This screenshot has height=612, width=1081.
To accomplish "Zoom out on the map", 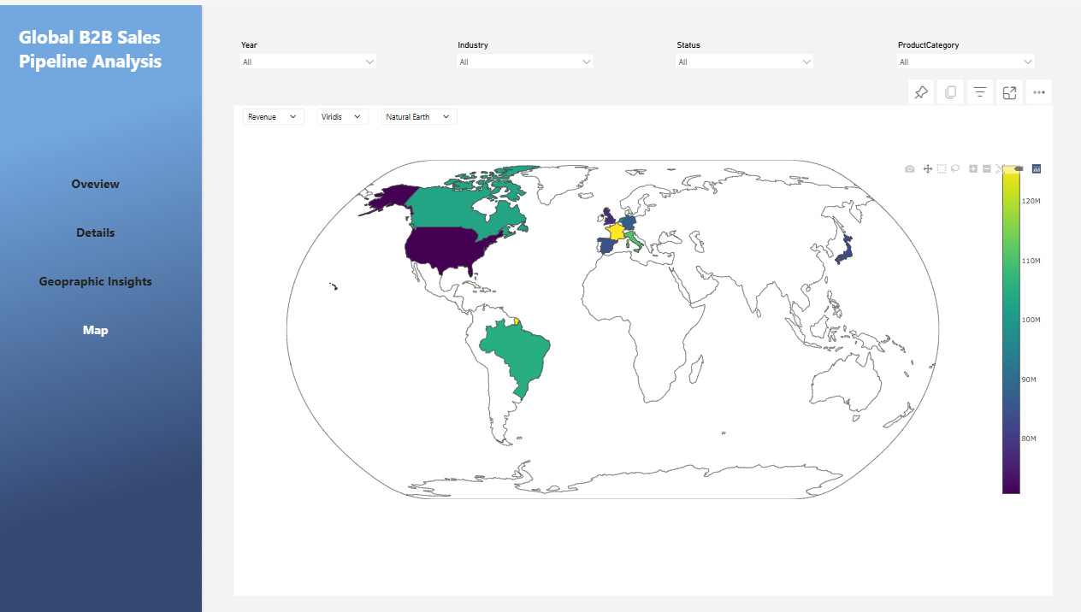I will click(987, 169).
